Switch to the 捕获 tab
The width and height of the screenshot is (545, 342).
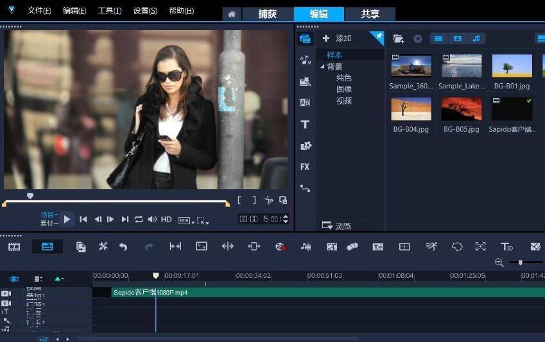point(268,14)
